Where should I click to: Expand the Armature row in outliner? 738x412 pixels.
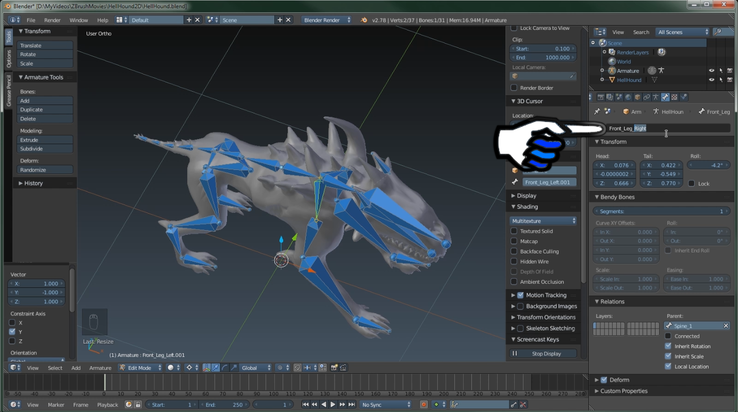pos(602,71)
